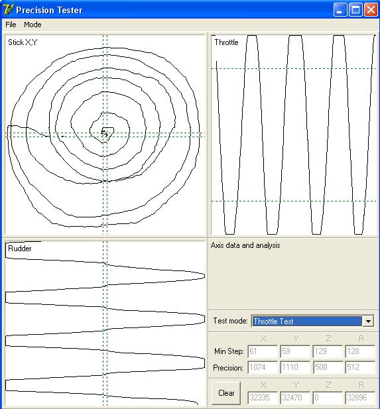Click the raw R value field showing 32896
380x409 pixels.
pos(360,398)
